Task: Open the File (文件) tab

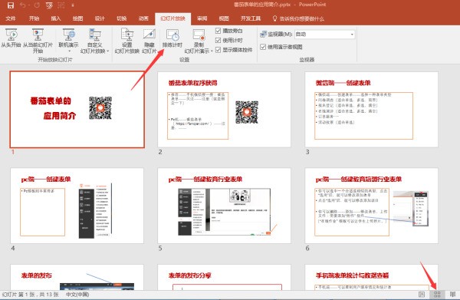Action: click(11, 18)
